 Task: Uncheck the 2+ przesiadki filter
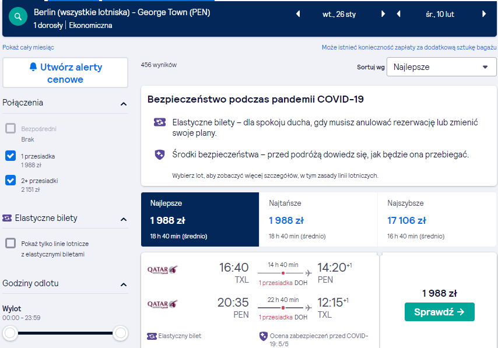10,180
